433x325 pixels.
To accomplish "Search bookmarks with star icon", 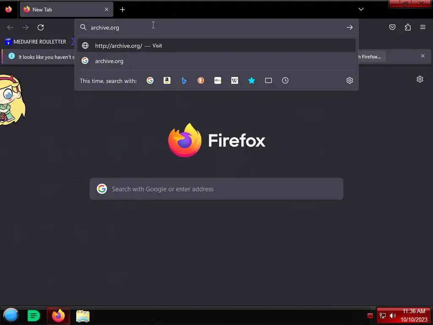I will tap(251, 80).
